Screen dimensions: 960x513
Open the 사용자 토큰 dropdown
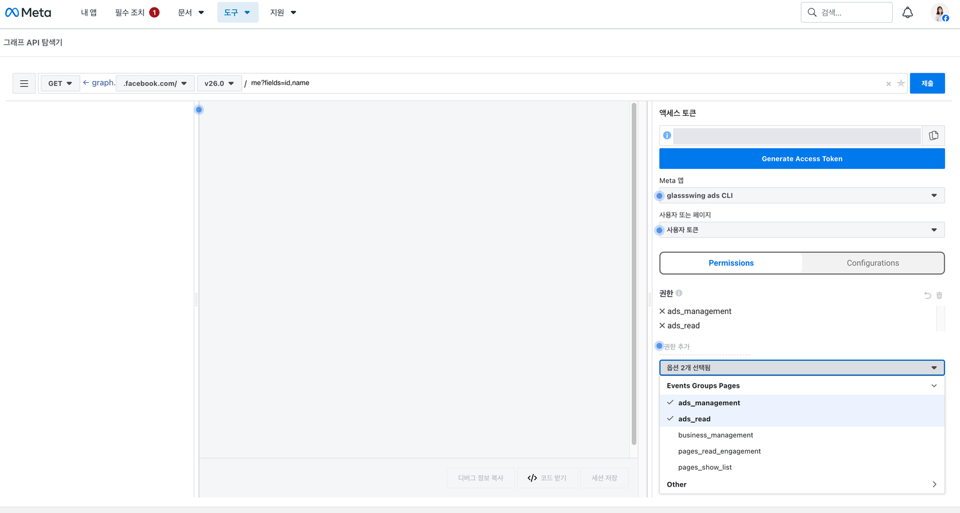pyautogui.click(x=802, y=230)
